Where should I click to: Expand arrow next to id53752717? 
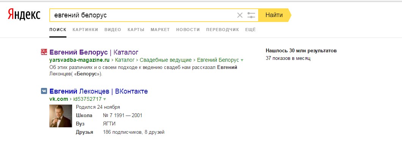pos(104,99)
